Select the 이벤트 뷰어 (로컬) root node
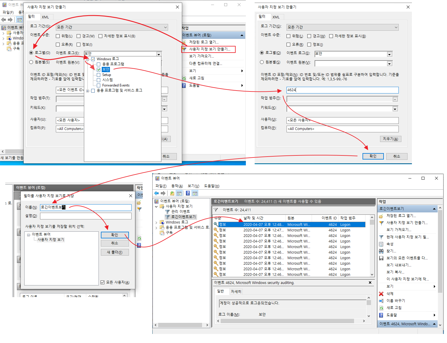Screen dimensions: 447x343 tap(175, 201)
